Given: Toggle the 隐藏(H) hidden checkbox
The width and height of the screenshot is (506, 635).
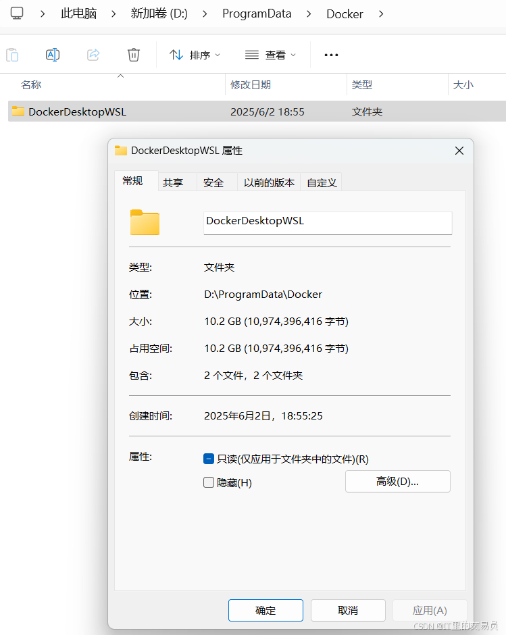Looking at the screenshot, I should (x=209, y=482).
